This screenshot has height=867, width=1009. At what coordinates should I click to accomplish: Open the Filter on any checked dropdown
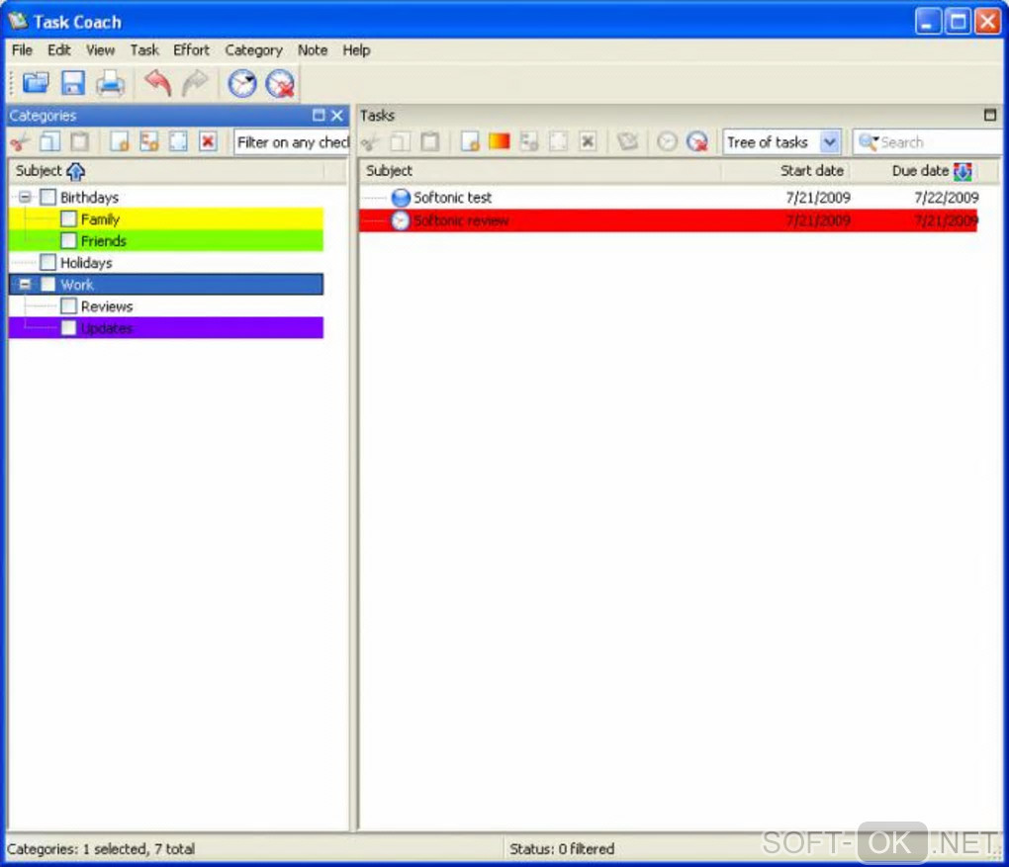coord(292,142)
